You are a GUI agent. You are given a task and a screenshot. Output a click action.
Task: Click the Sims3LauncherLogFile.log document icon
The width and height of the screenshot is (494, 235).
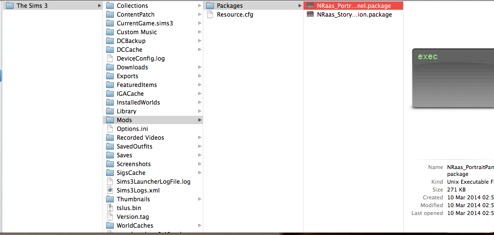pos(109,181)
